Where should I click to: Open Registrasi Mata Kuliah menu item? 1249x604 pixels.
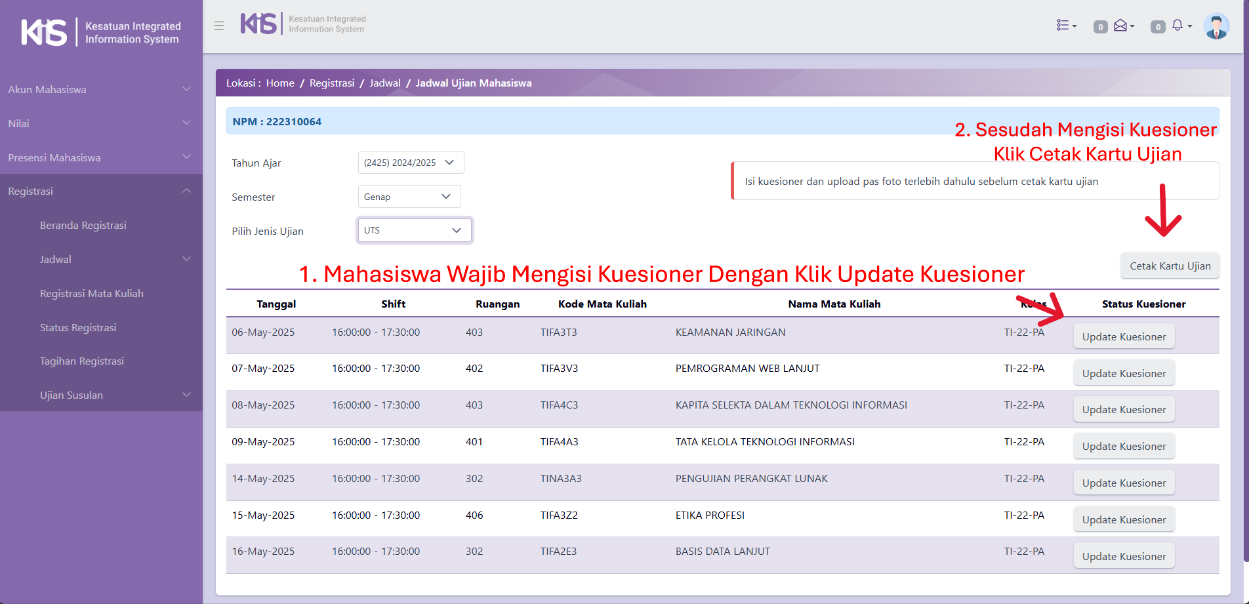(x=92, y=293)
